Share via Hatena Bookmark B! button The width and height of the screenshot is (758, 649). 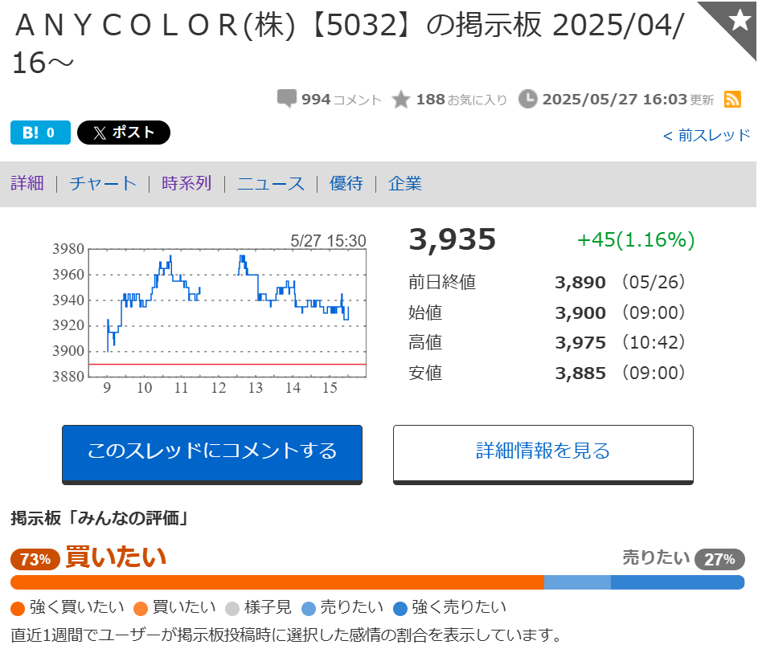pos(41,133)
